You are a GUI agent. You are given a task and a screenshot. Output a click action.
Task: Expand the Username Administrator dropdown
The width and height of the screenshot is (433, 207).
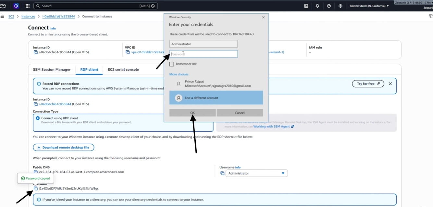(256, 173)
